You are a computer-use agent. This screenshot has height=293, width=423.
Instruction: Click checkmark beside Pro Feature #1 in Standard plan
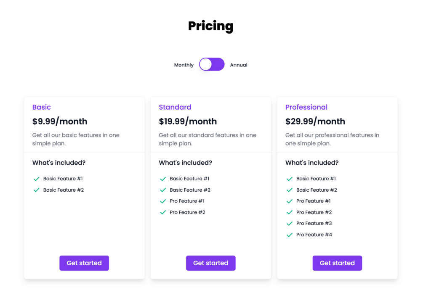[x=163, y=201]
